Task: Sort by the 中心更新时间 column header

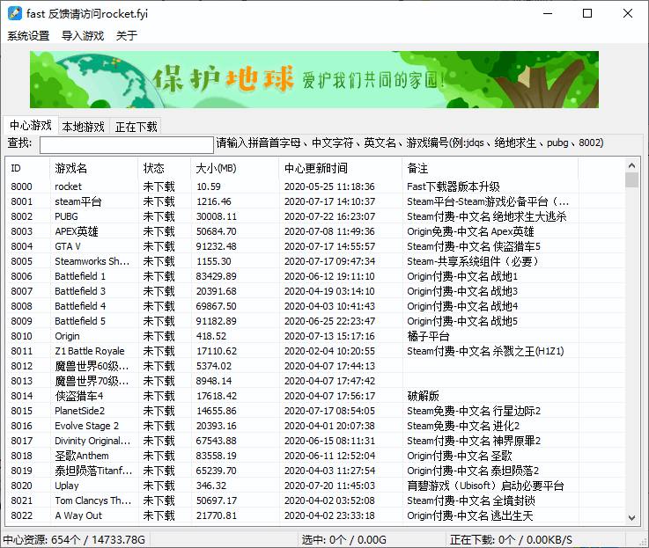Action: pos(340,168)
